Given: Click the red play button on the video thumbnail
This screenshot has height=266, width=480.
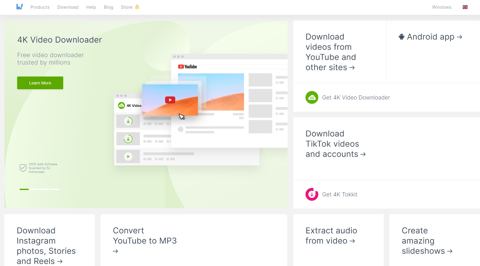Looking at the screenshot, I should click(170, 100).
